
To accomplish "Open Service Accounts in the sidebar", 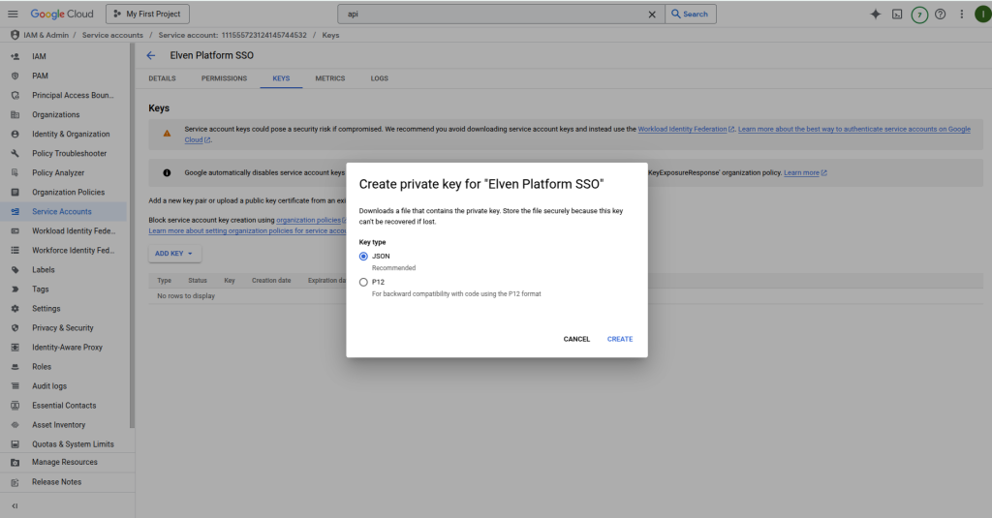I will pos(62,211).
